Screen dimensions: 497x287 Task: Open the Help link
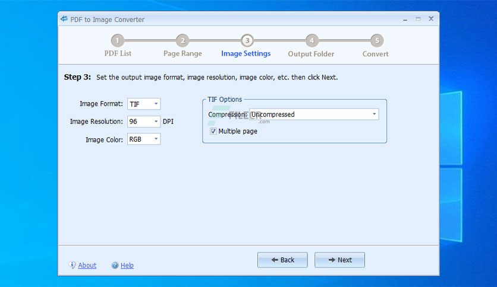pyautogui.click(x=127, y=265)
